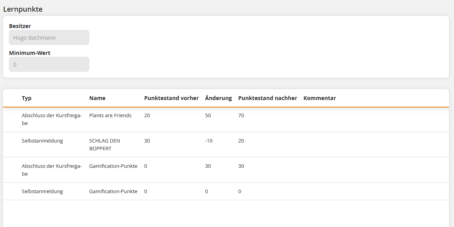Click the 30 value under Punktestand vorher

point(147,141)
